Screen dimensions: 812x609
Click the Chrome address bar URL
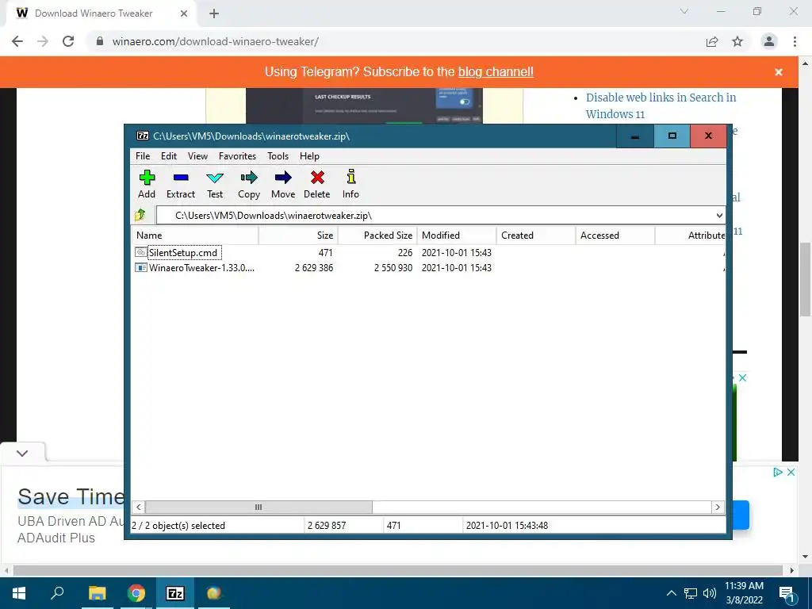pyautogui.click(x=216, y=41)
